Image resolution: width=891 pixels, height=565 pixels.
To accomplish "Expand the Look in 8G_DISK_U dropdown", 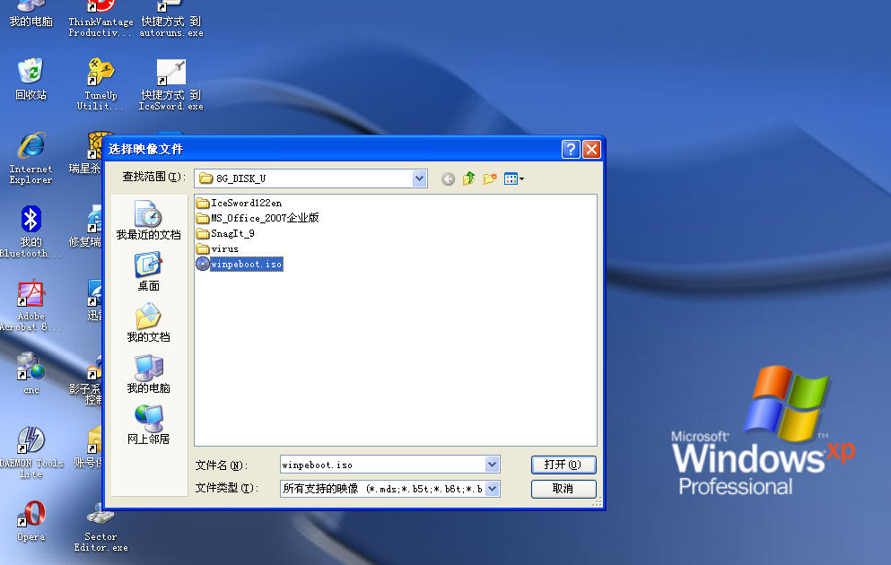I will tap(419, 178).
